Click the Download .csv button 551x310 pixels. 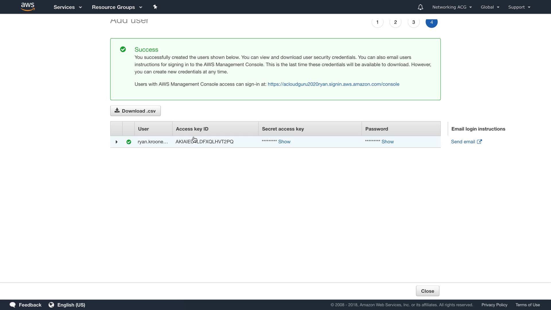coord(135,111)
